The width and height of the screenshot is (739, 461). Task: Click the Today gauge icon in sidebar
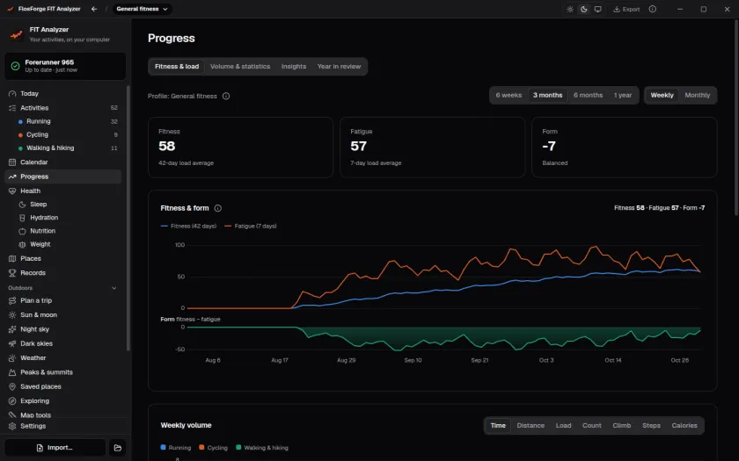12,94
